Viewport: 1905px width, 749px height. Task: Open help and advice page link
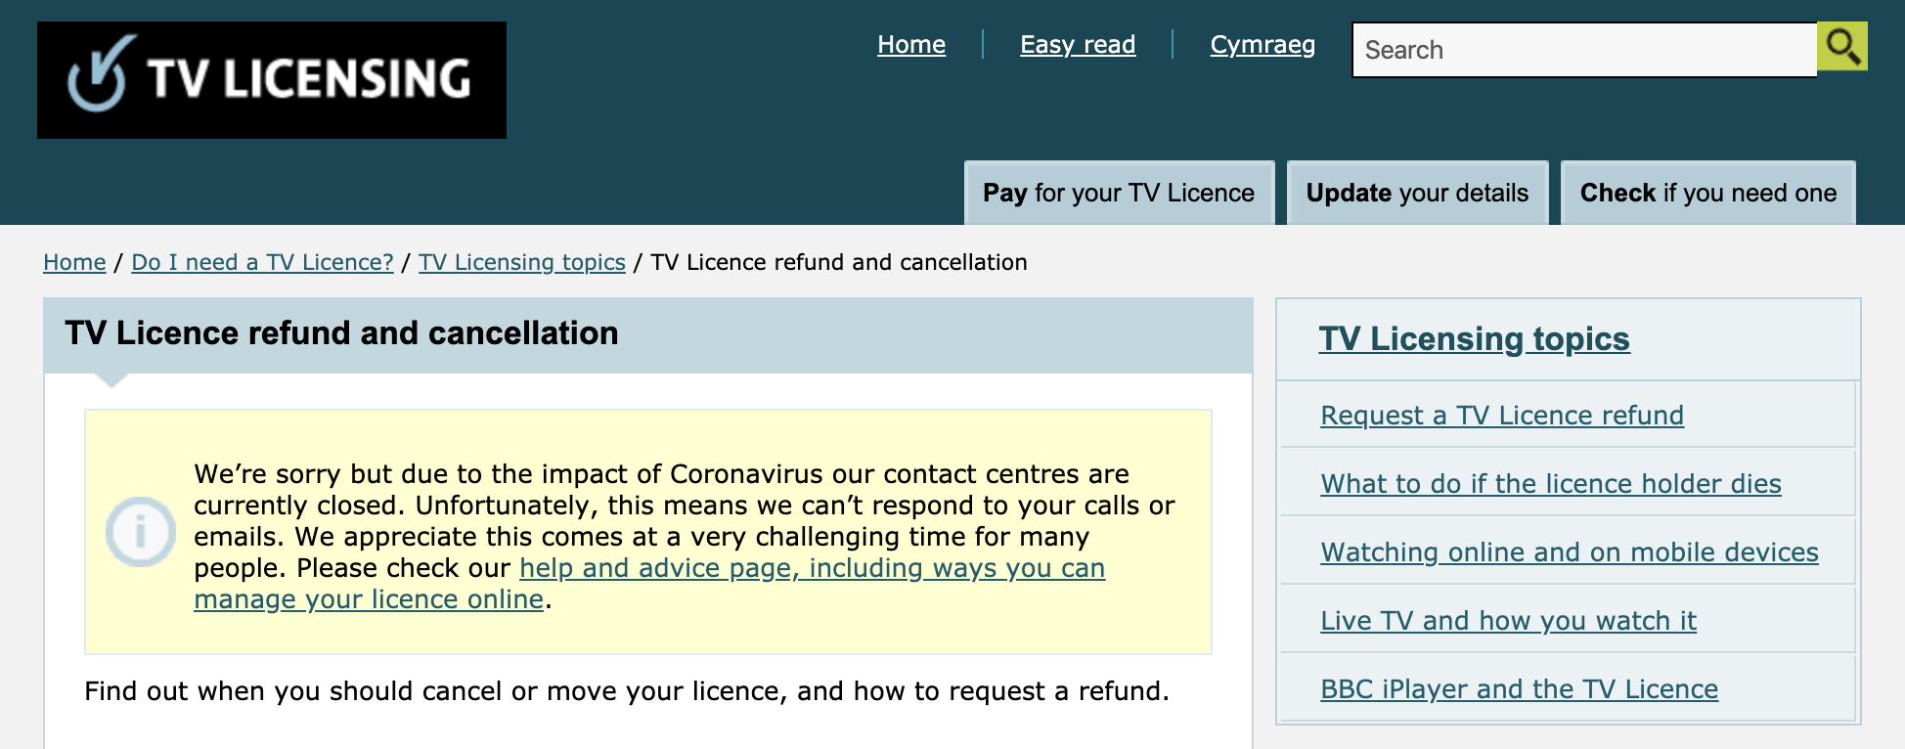[649, 584]
